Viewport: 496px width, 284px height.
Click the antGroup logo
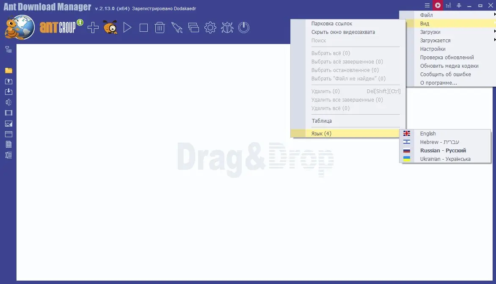tap(61, 27)
